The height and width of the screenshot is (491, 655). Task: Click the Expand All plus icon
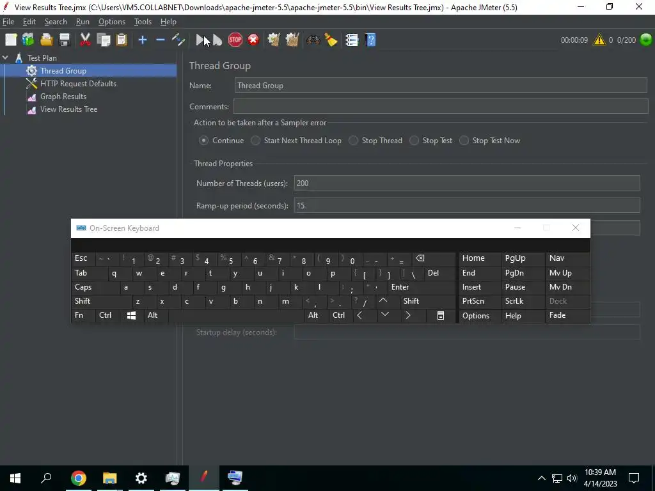[x=143, y=40]
